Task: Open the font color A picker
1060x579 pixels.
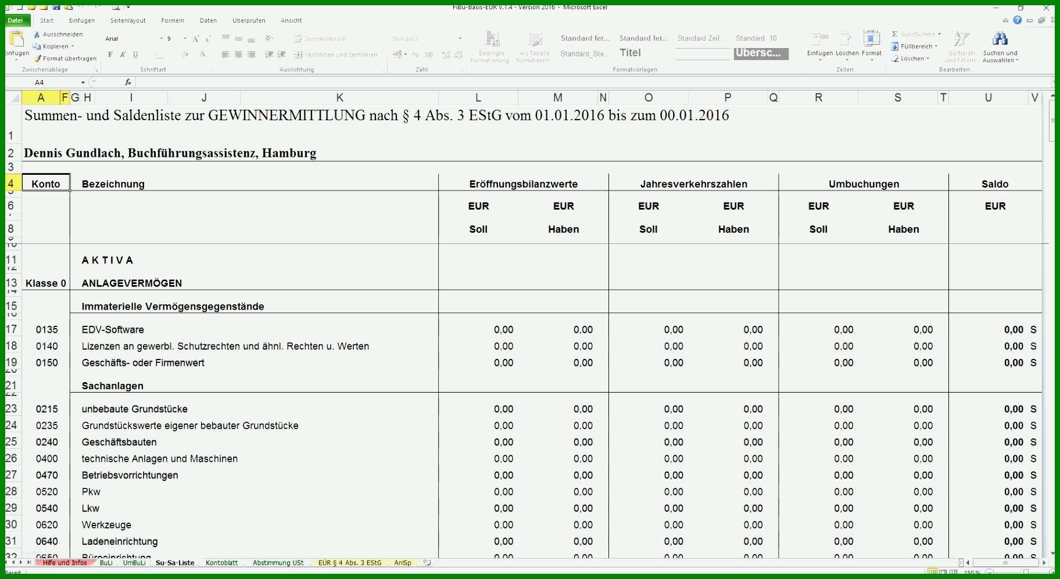Action: tap(202, 55)
